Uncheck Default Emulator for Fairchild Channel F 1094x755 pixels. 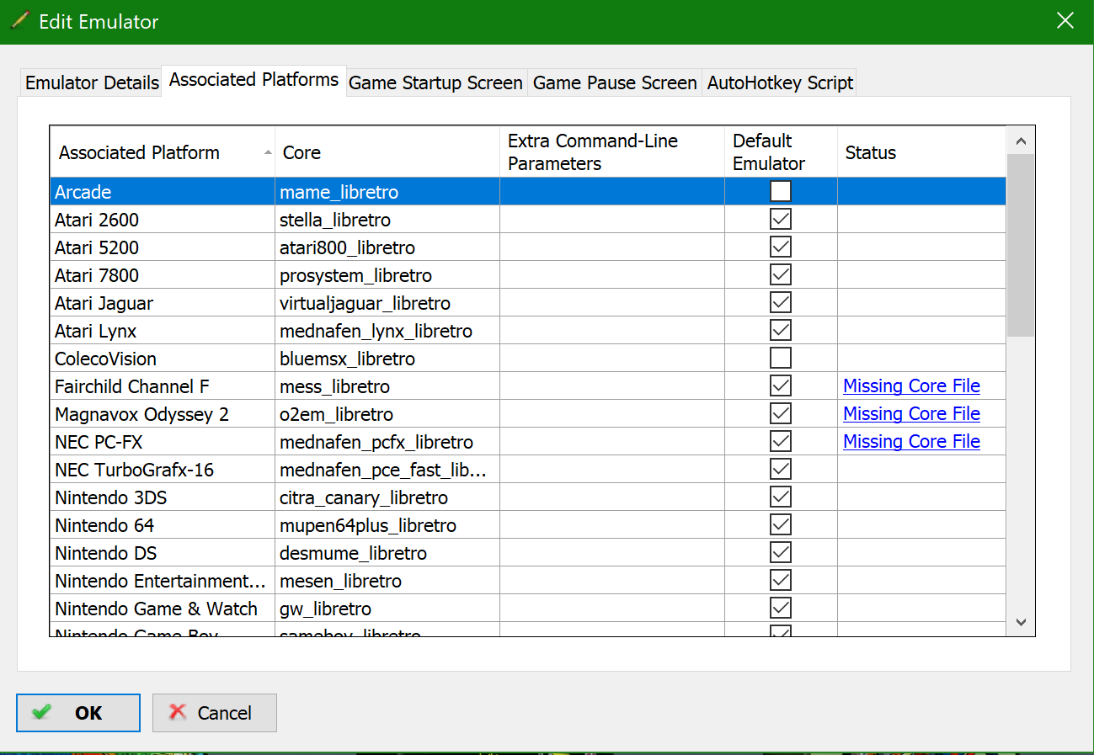point(781,386)
